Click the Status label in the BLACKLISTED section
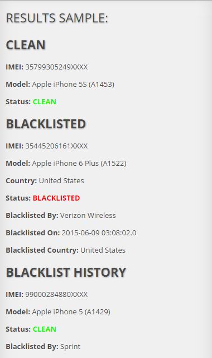 (x=18, y=198)
